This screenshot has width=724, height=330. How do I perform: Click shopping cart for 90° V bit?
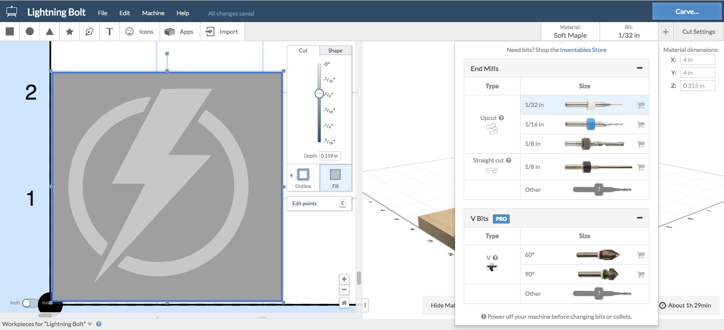point(640,275)
